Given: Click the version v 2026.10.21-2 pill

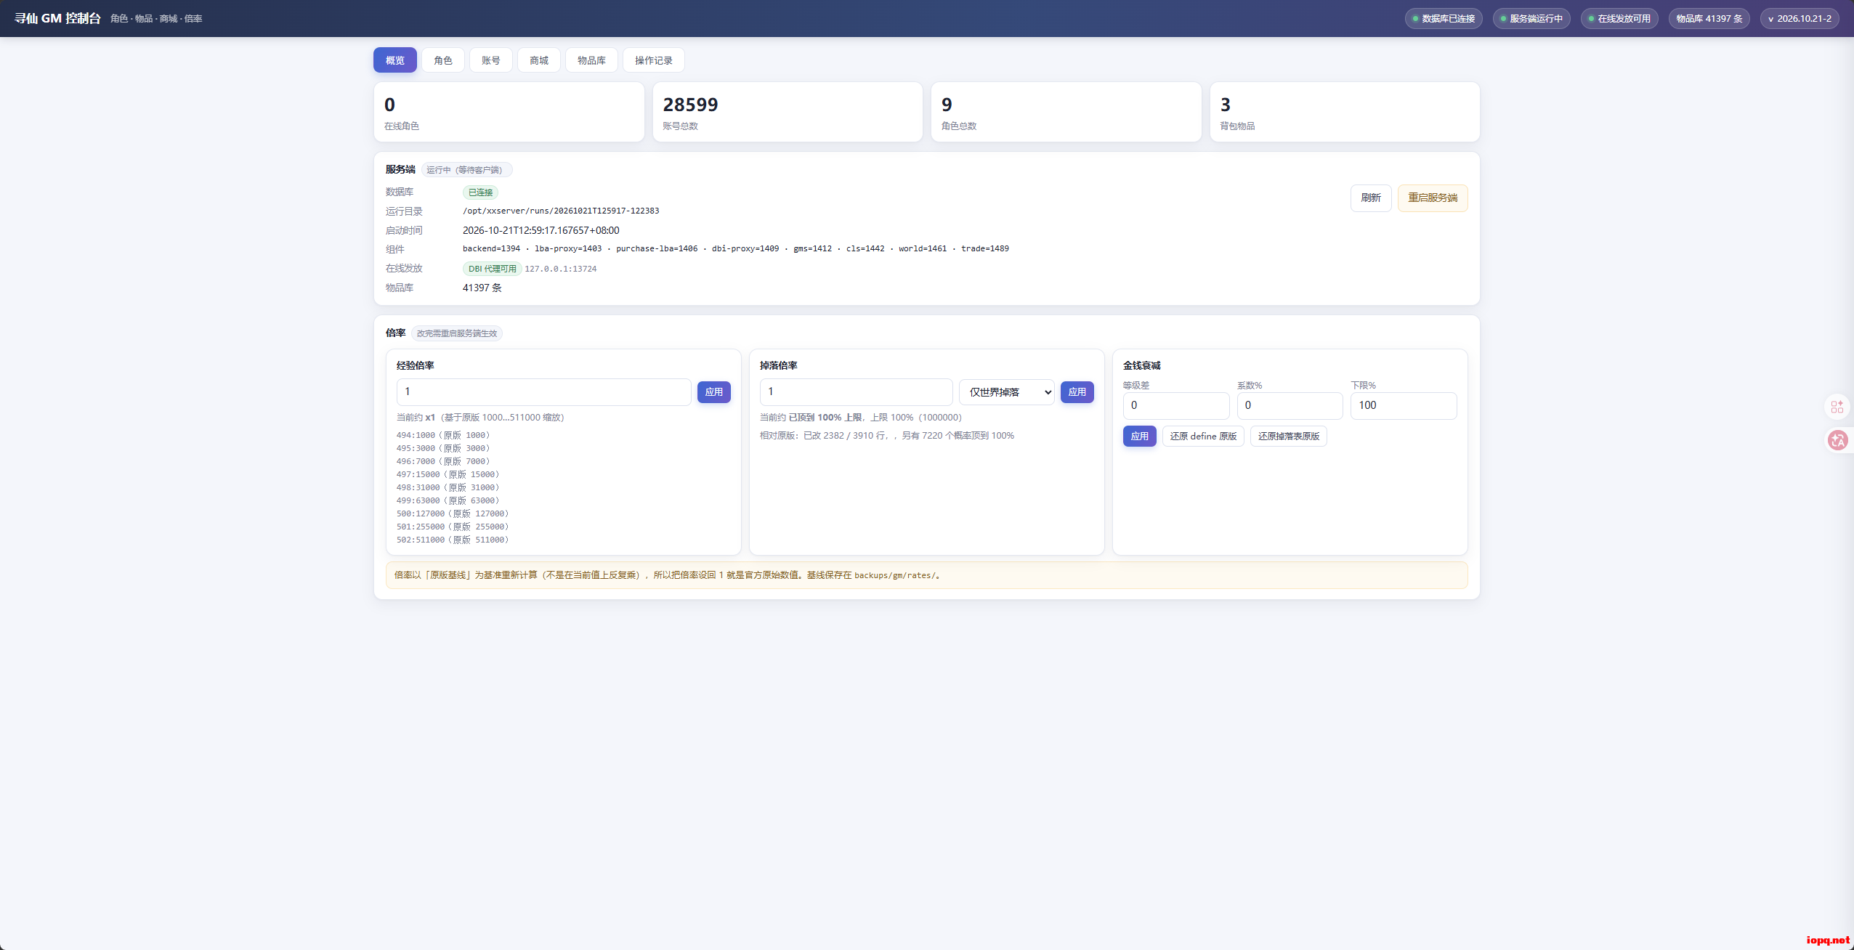Looking at the screenshot, I should (1800, 19).
